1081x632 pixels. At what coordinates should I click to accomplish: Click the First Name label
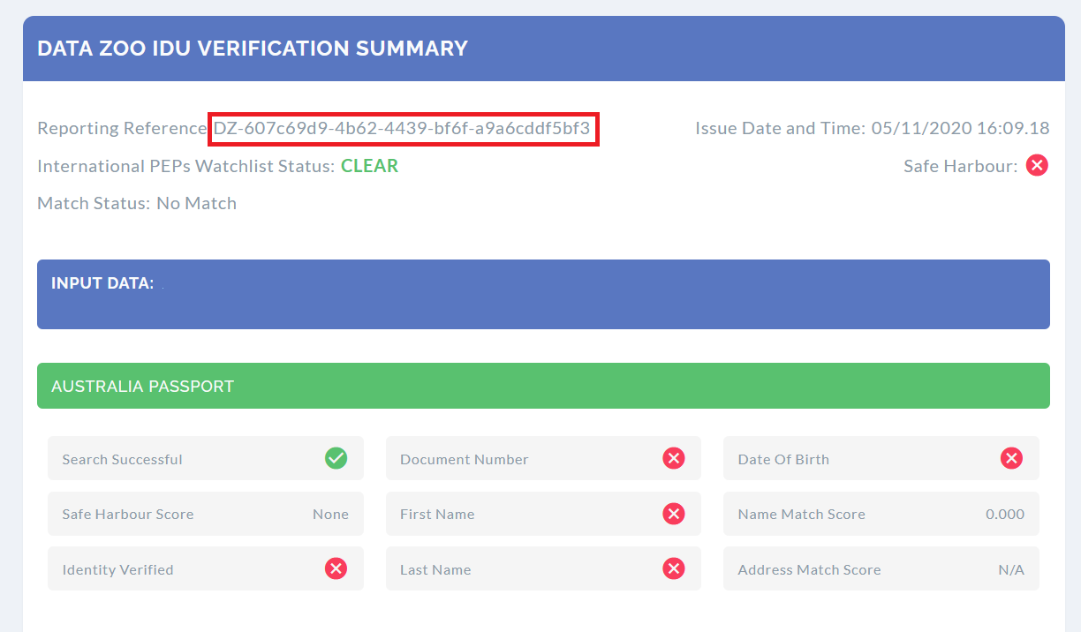pos(437,514)
